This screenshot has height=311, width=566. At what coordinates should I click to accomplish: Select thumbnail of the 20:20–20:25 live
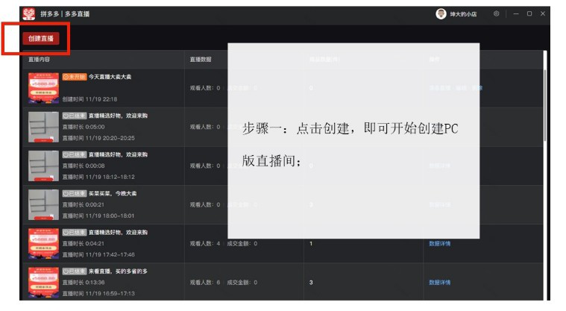pos(43,127)
